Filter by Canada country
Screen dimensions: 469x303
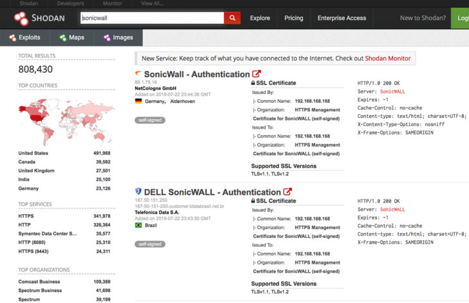coord(26,161)
